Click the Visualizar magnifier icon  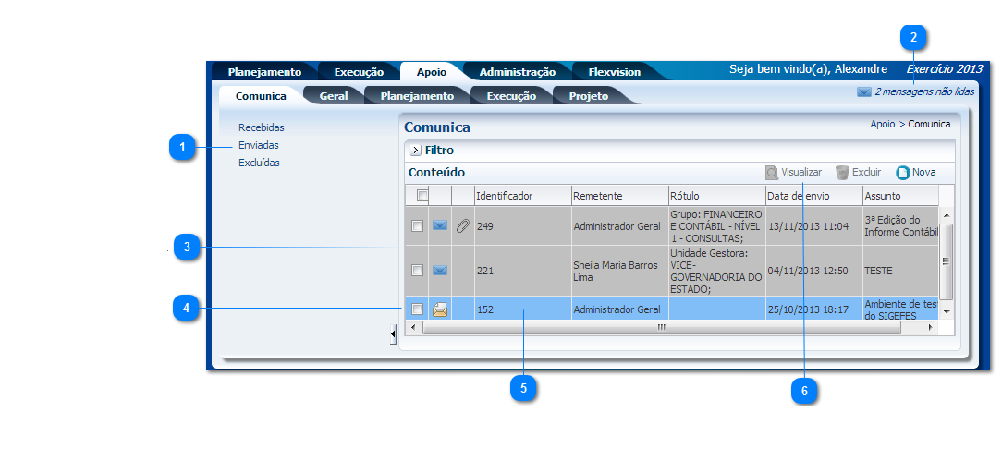tap(771, 173)
